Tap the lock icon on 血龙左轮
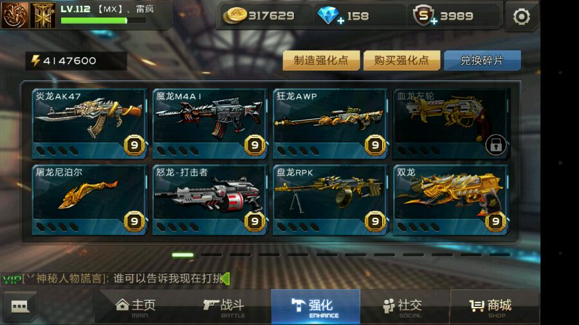 click(x=495, y=145)
